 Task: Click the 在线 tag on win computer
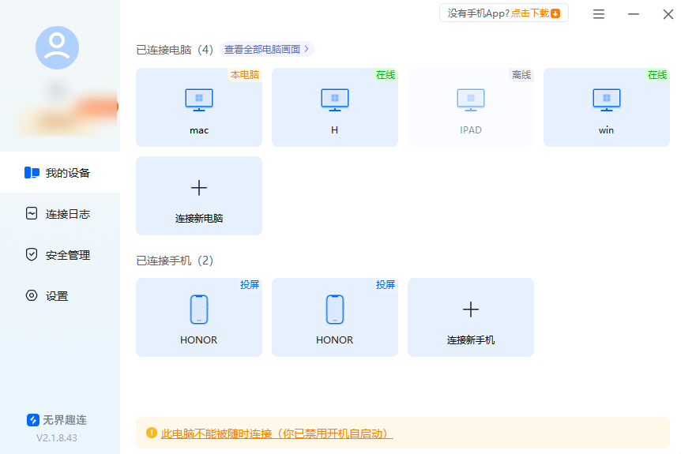tap(657, 75)
